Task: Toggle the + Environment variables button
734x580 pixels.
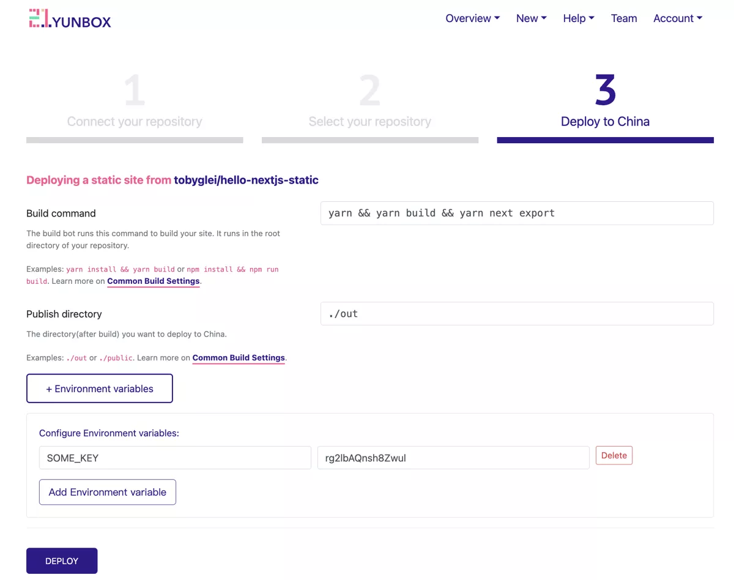Action: [100, 389]
